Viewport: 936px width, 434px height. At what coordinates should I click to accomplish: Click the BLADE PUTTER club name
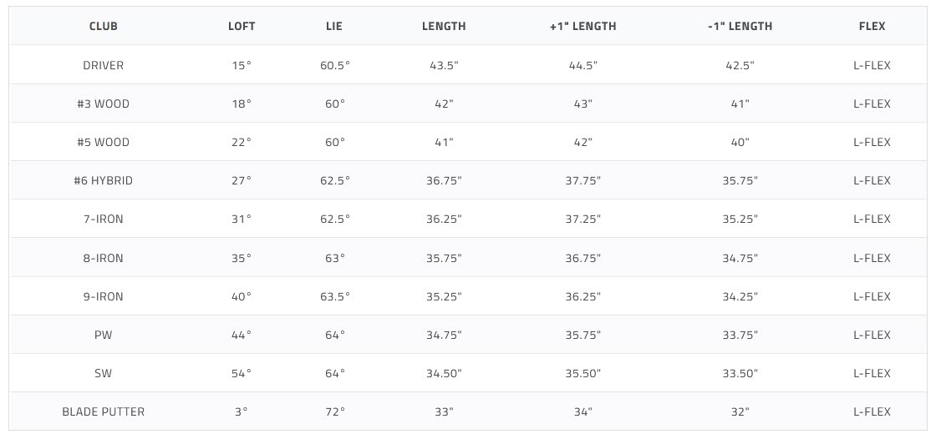click(x=104, y=412)
